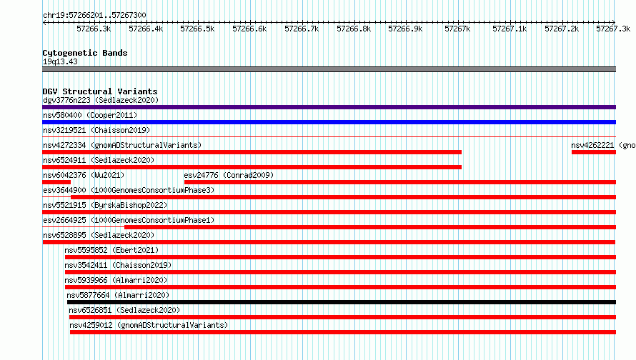Screen dimensions: 636x360
Task: Click the DGV Structural Variants track title
Action: (x=100, y=91)
